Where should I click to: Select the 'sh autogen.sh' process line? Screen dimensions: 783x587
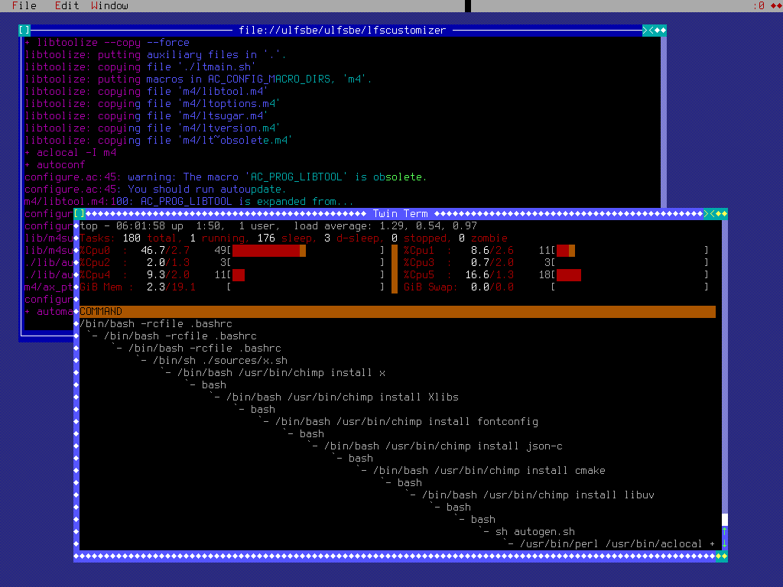[535, 531]
